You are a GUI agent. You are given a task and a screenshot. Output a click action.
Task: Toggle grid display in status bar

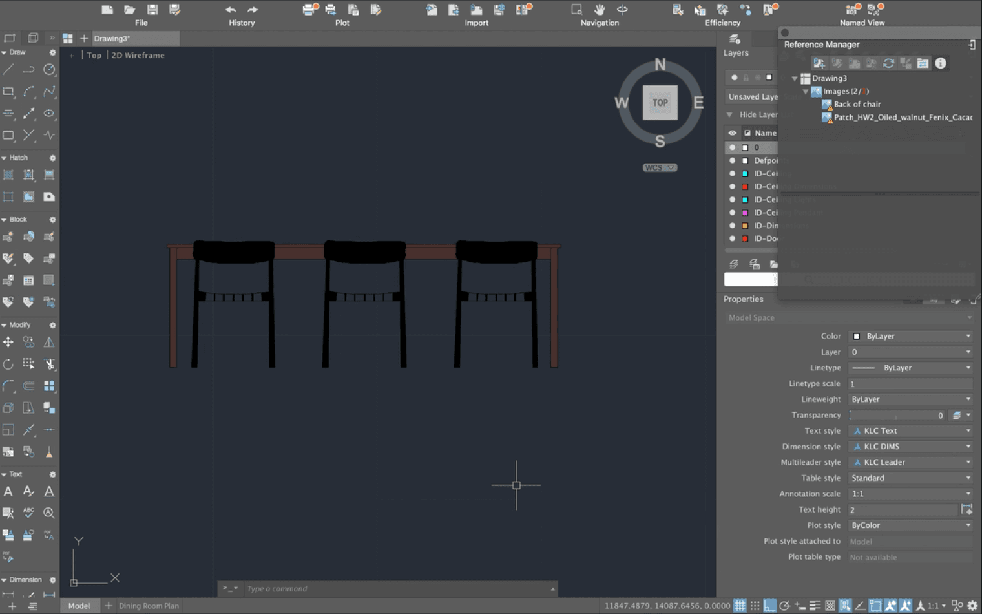click(x=740, y=606)
